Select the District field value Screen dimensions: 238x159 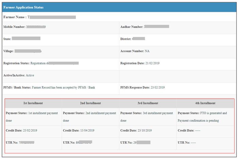coord(138,39)
